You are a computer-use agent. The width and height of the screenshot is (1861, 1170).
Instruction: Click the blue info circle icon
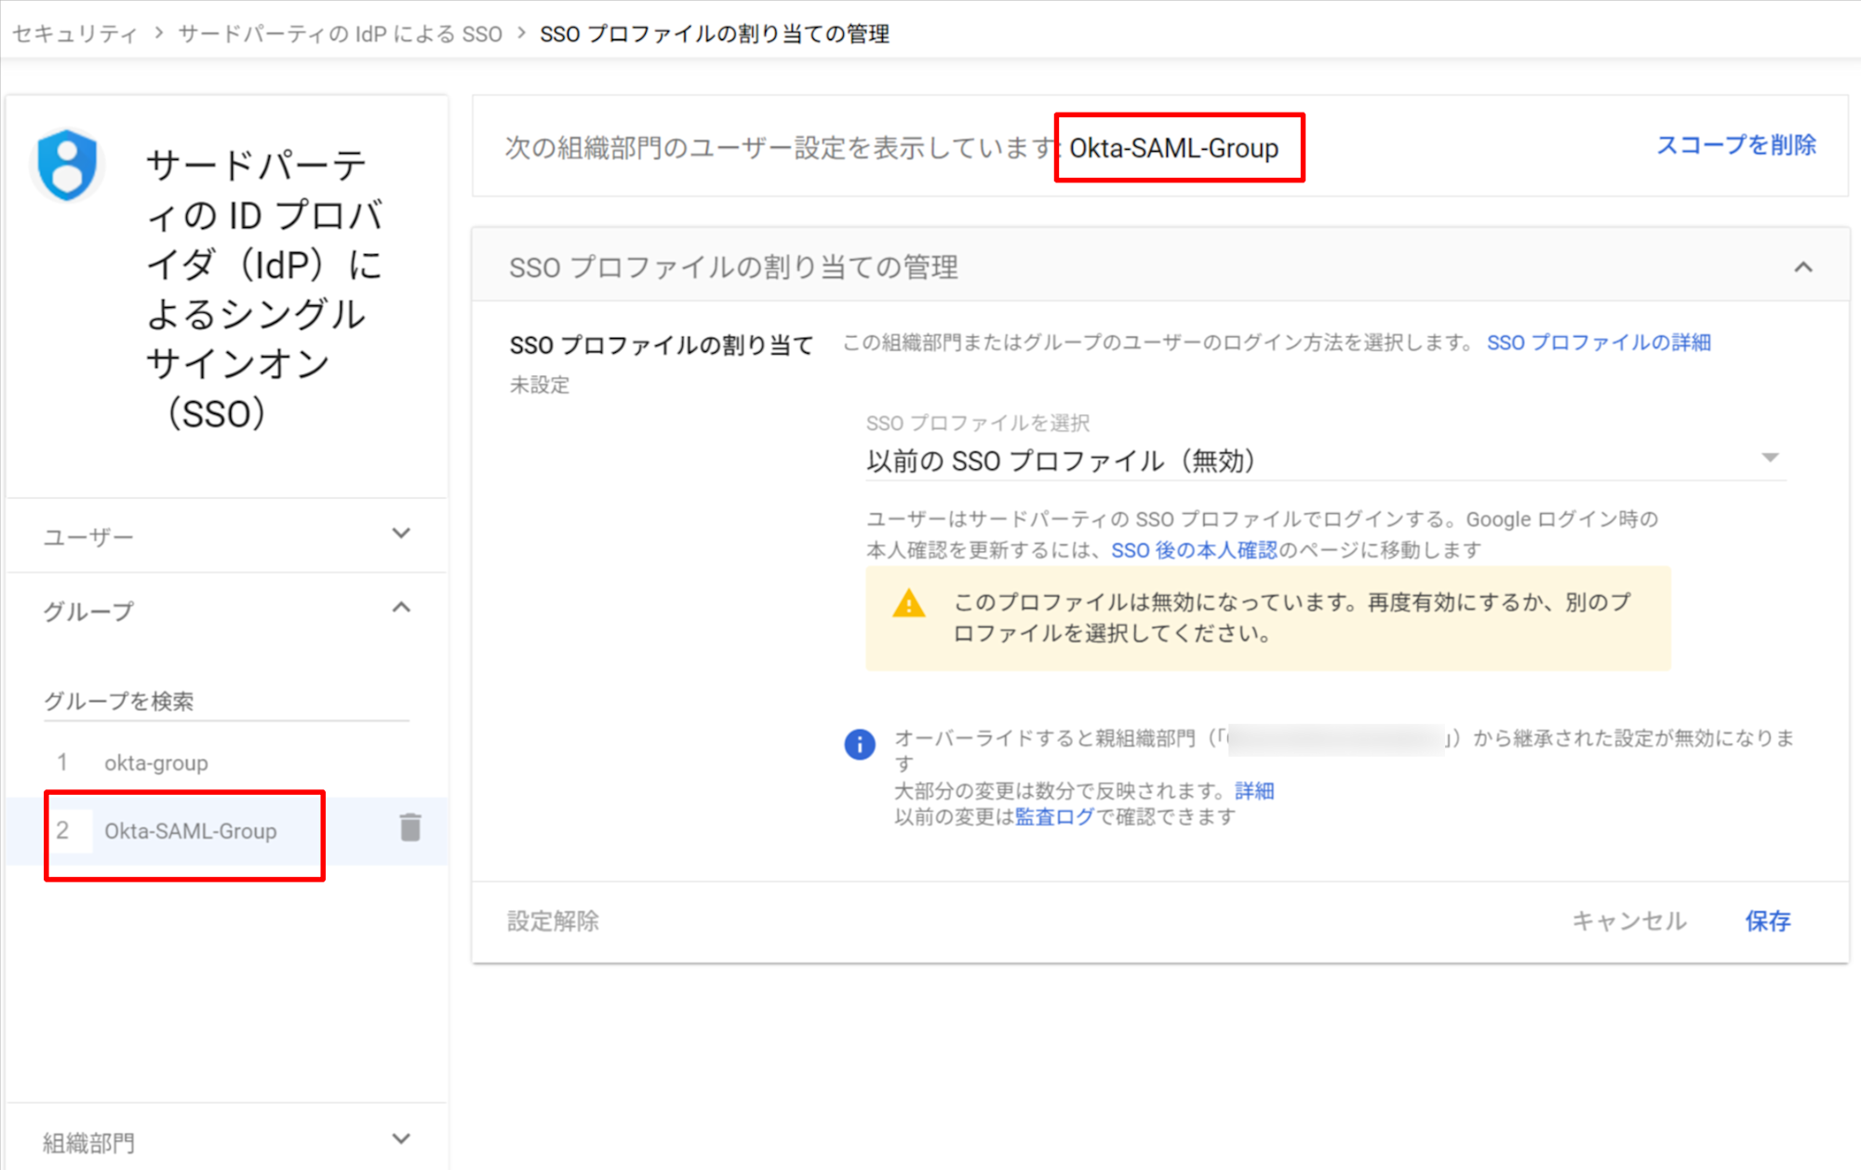tap(859, 744)
